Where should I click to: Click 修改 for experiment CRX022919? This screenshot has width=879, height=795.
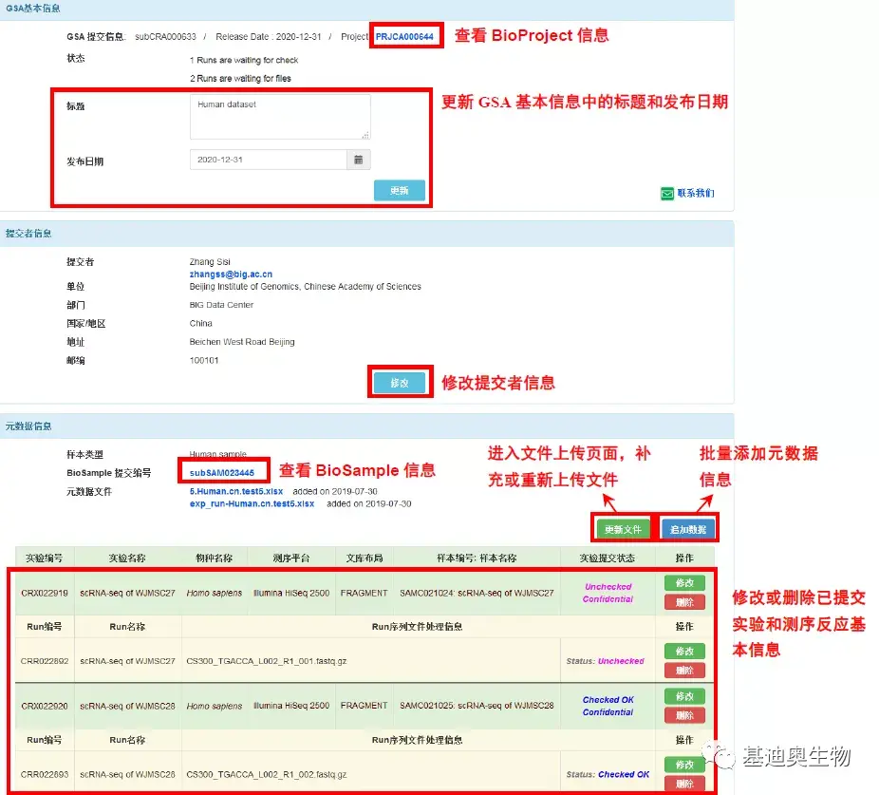(x=685, y=582)
